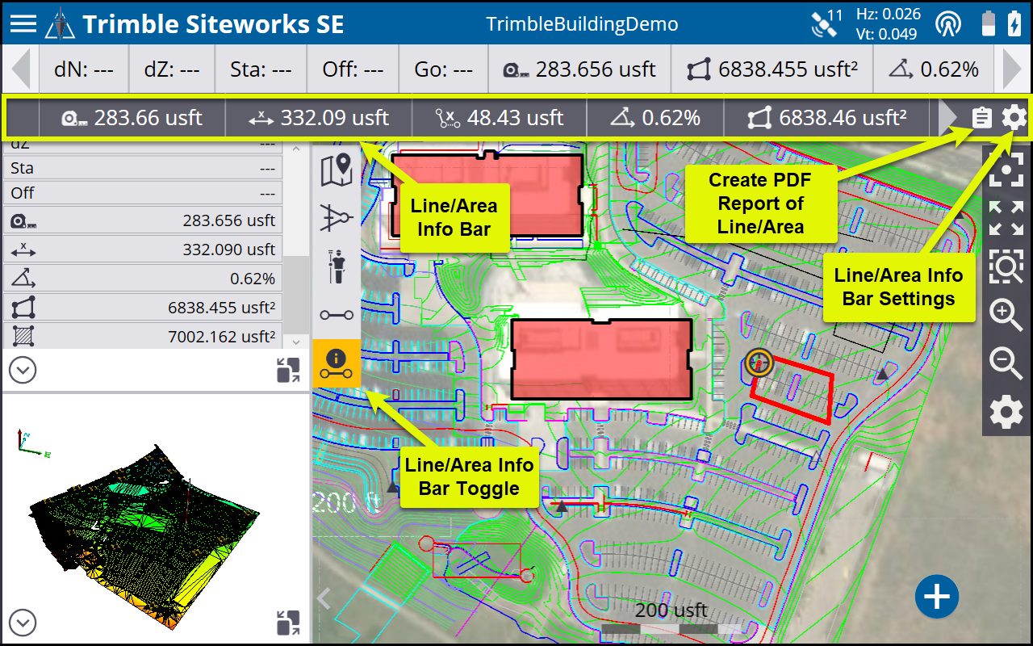The height and width of the screenshot is (646, 1033).
Task: Select the dZ value in the info bar
Action: click(x=171, y=69)
